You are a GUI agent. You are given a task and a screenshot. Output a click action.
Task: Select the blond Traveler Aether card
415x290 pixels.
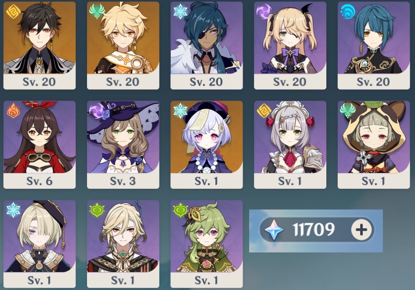tap(123, 45)
